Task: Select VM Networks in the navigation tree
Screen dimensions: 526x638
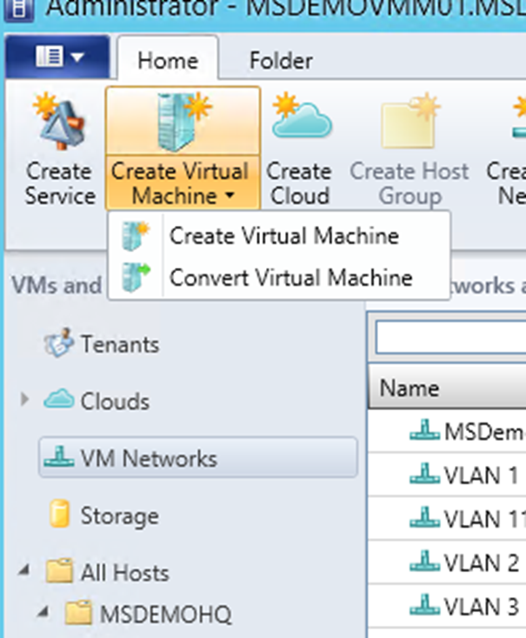Action: click(x=198, y=458)
